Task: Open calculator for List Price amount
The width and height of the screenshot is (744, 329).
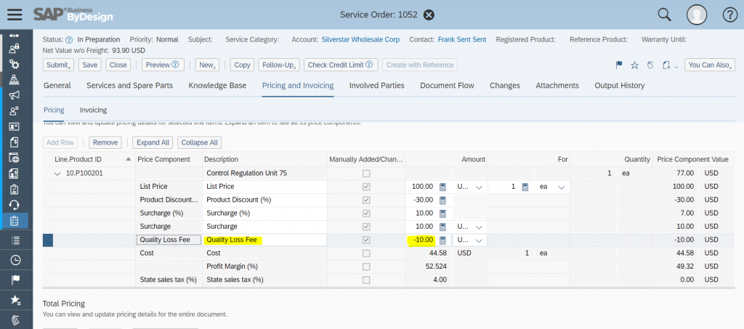Action: (x=442, y=187)
